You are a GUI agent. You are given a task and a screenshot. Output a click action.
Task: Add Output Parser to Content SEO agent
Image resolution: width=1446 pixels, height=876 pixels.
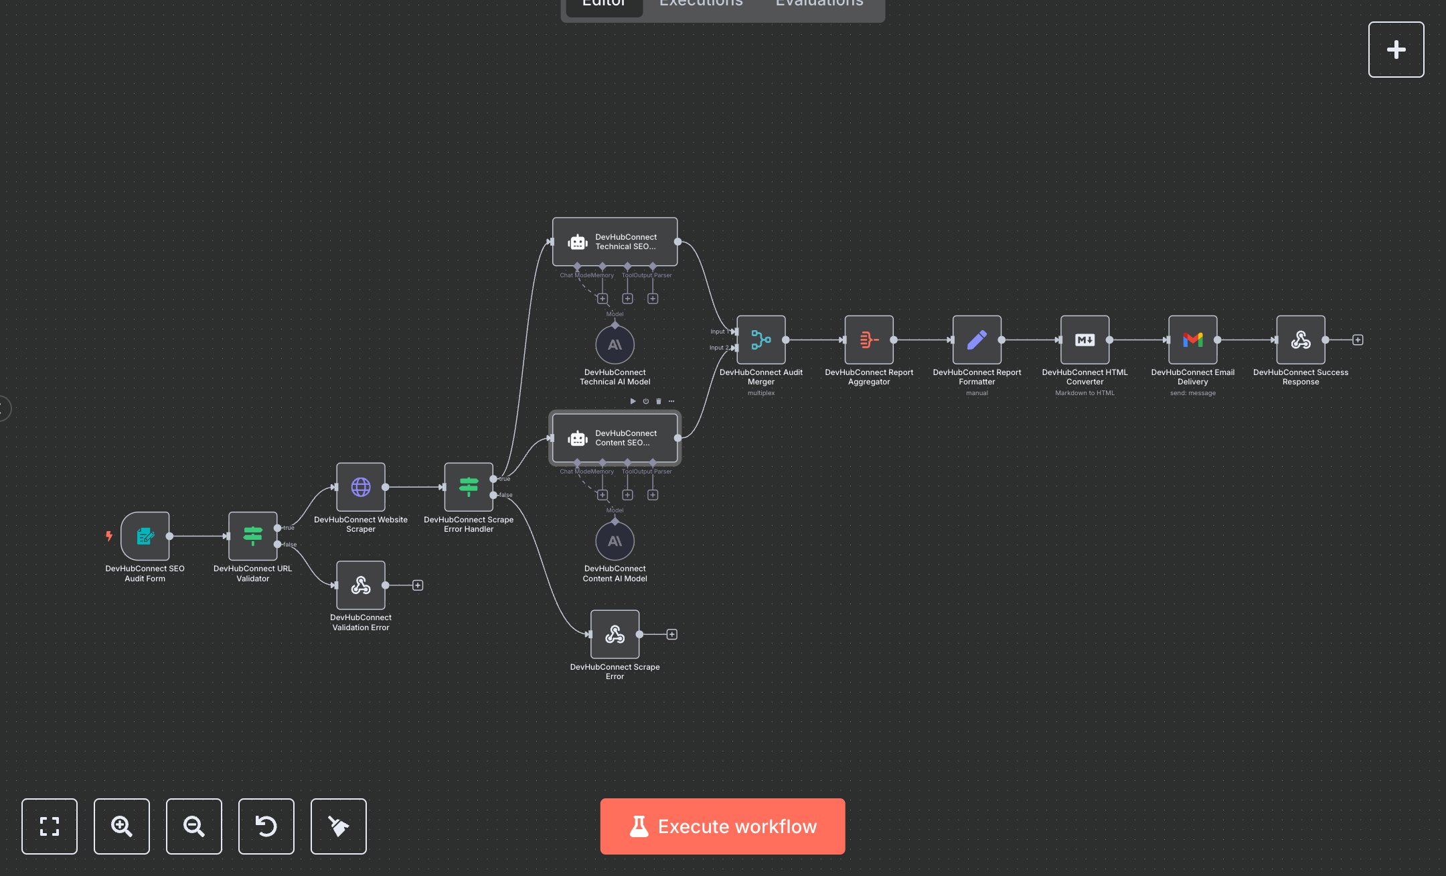653,495
